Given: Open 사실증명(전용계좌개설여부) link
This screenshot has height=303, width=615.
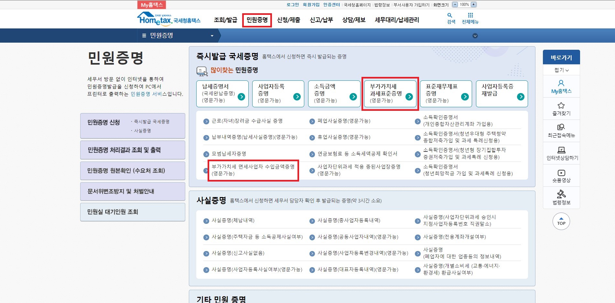Looking at the screenshot, I should [x=455, y=237].
